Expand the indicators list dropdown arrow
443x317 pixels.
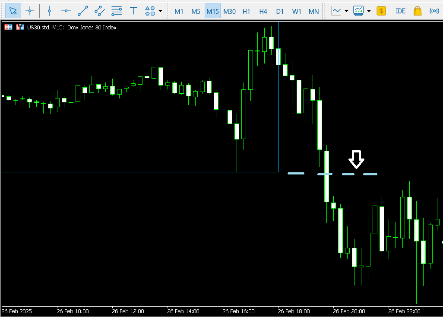tap(369, 11)
